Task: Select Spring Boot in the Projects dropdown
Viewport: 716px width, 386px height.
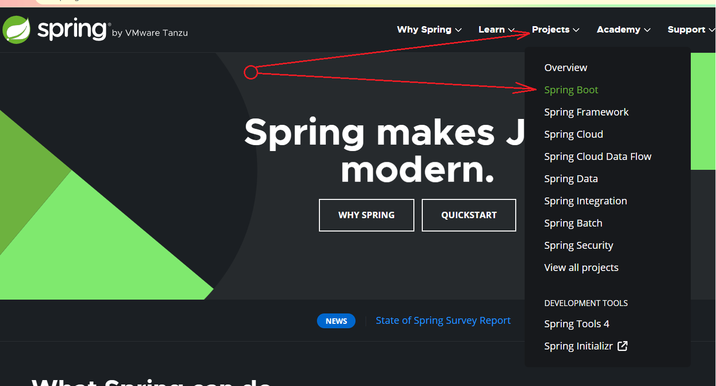Action: click(x=571, y=90)
